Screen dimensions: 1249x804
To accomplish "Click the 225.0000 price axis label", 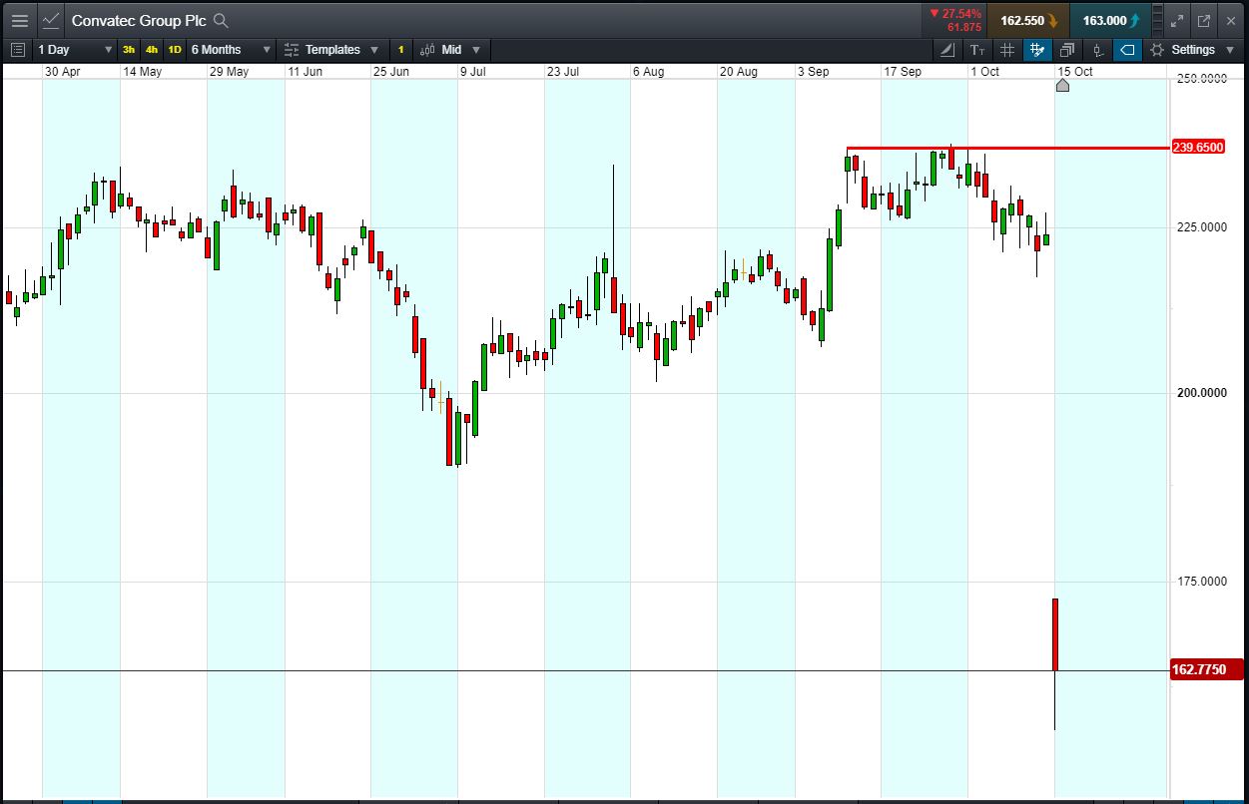I will pyautogui.click(x=1202, y=227).
